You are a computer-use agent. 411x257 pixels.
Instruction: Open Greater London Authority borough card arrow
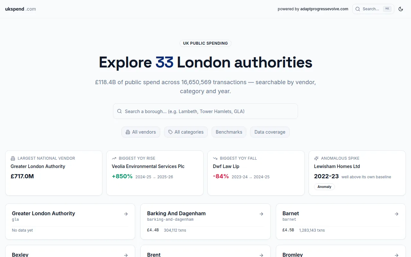tap(126, 214)
